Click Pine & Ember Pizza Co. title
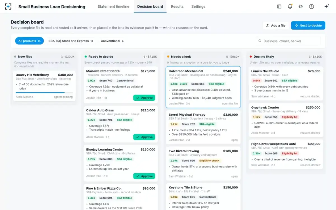This screenshot has height=210, width=336. 104,188
